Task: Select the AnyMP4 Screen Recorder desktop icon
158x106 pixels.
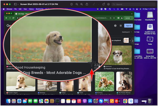Action: click(150, 29)
